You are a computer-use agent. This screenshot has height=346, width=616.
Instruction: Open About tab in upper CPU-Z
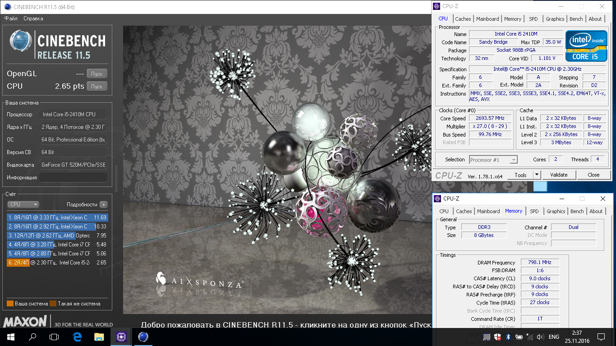coord(595,19)
